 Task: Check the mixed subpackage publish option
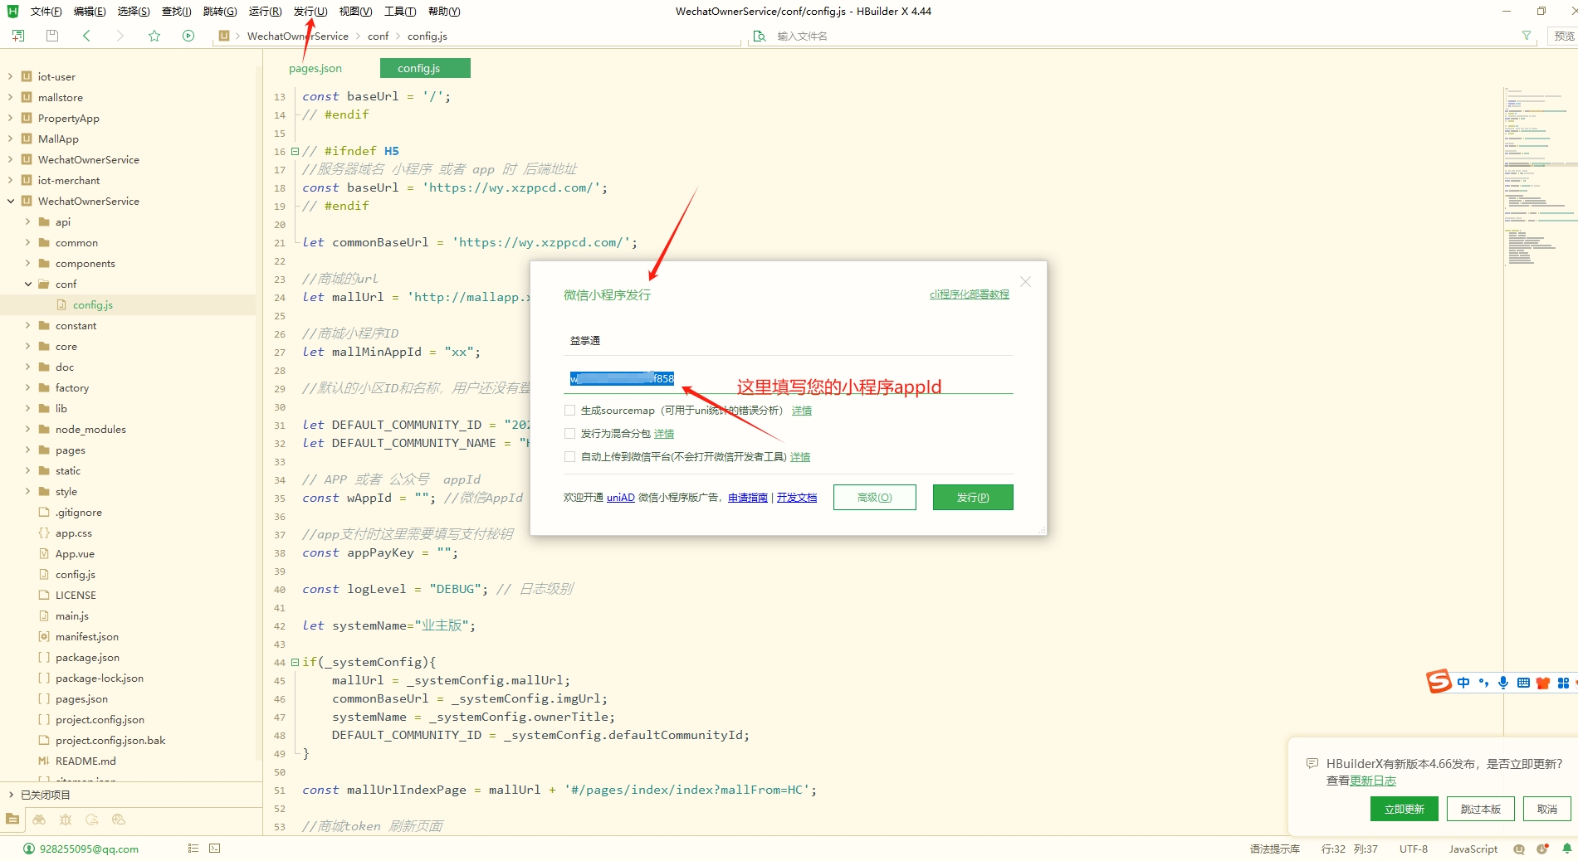click(569, 433)
